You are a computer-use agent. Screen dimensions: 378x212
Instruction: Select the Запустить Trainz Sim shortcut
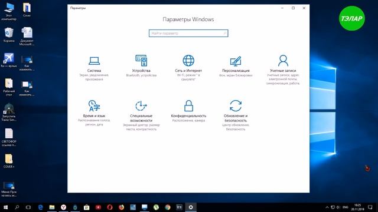(x=9, y=112)
